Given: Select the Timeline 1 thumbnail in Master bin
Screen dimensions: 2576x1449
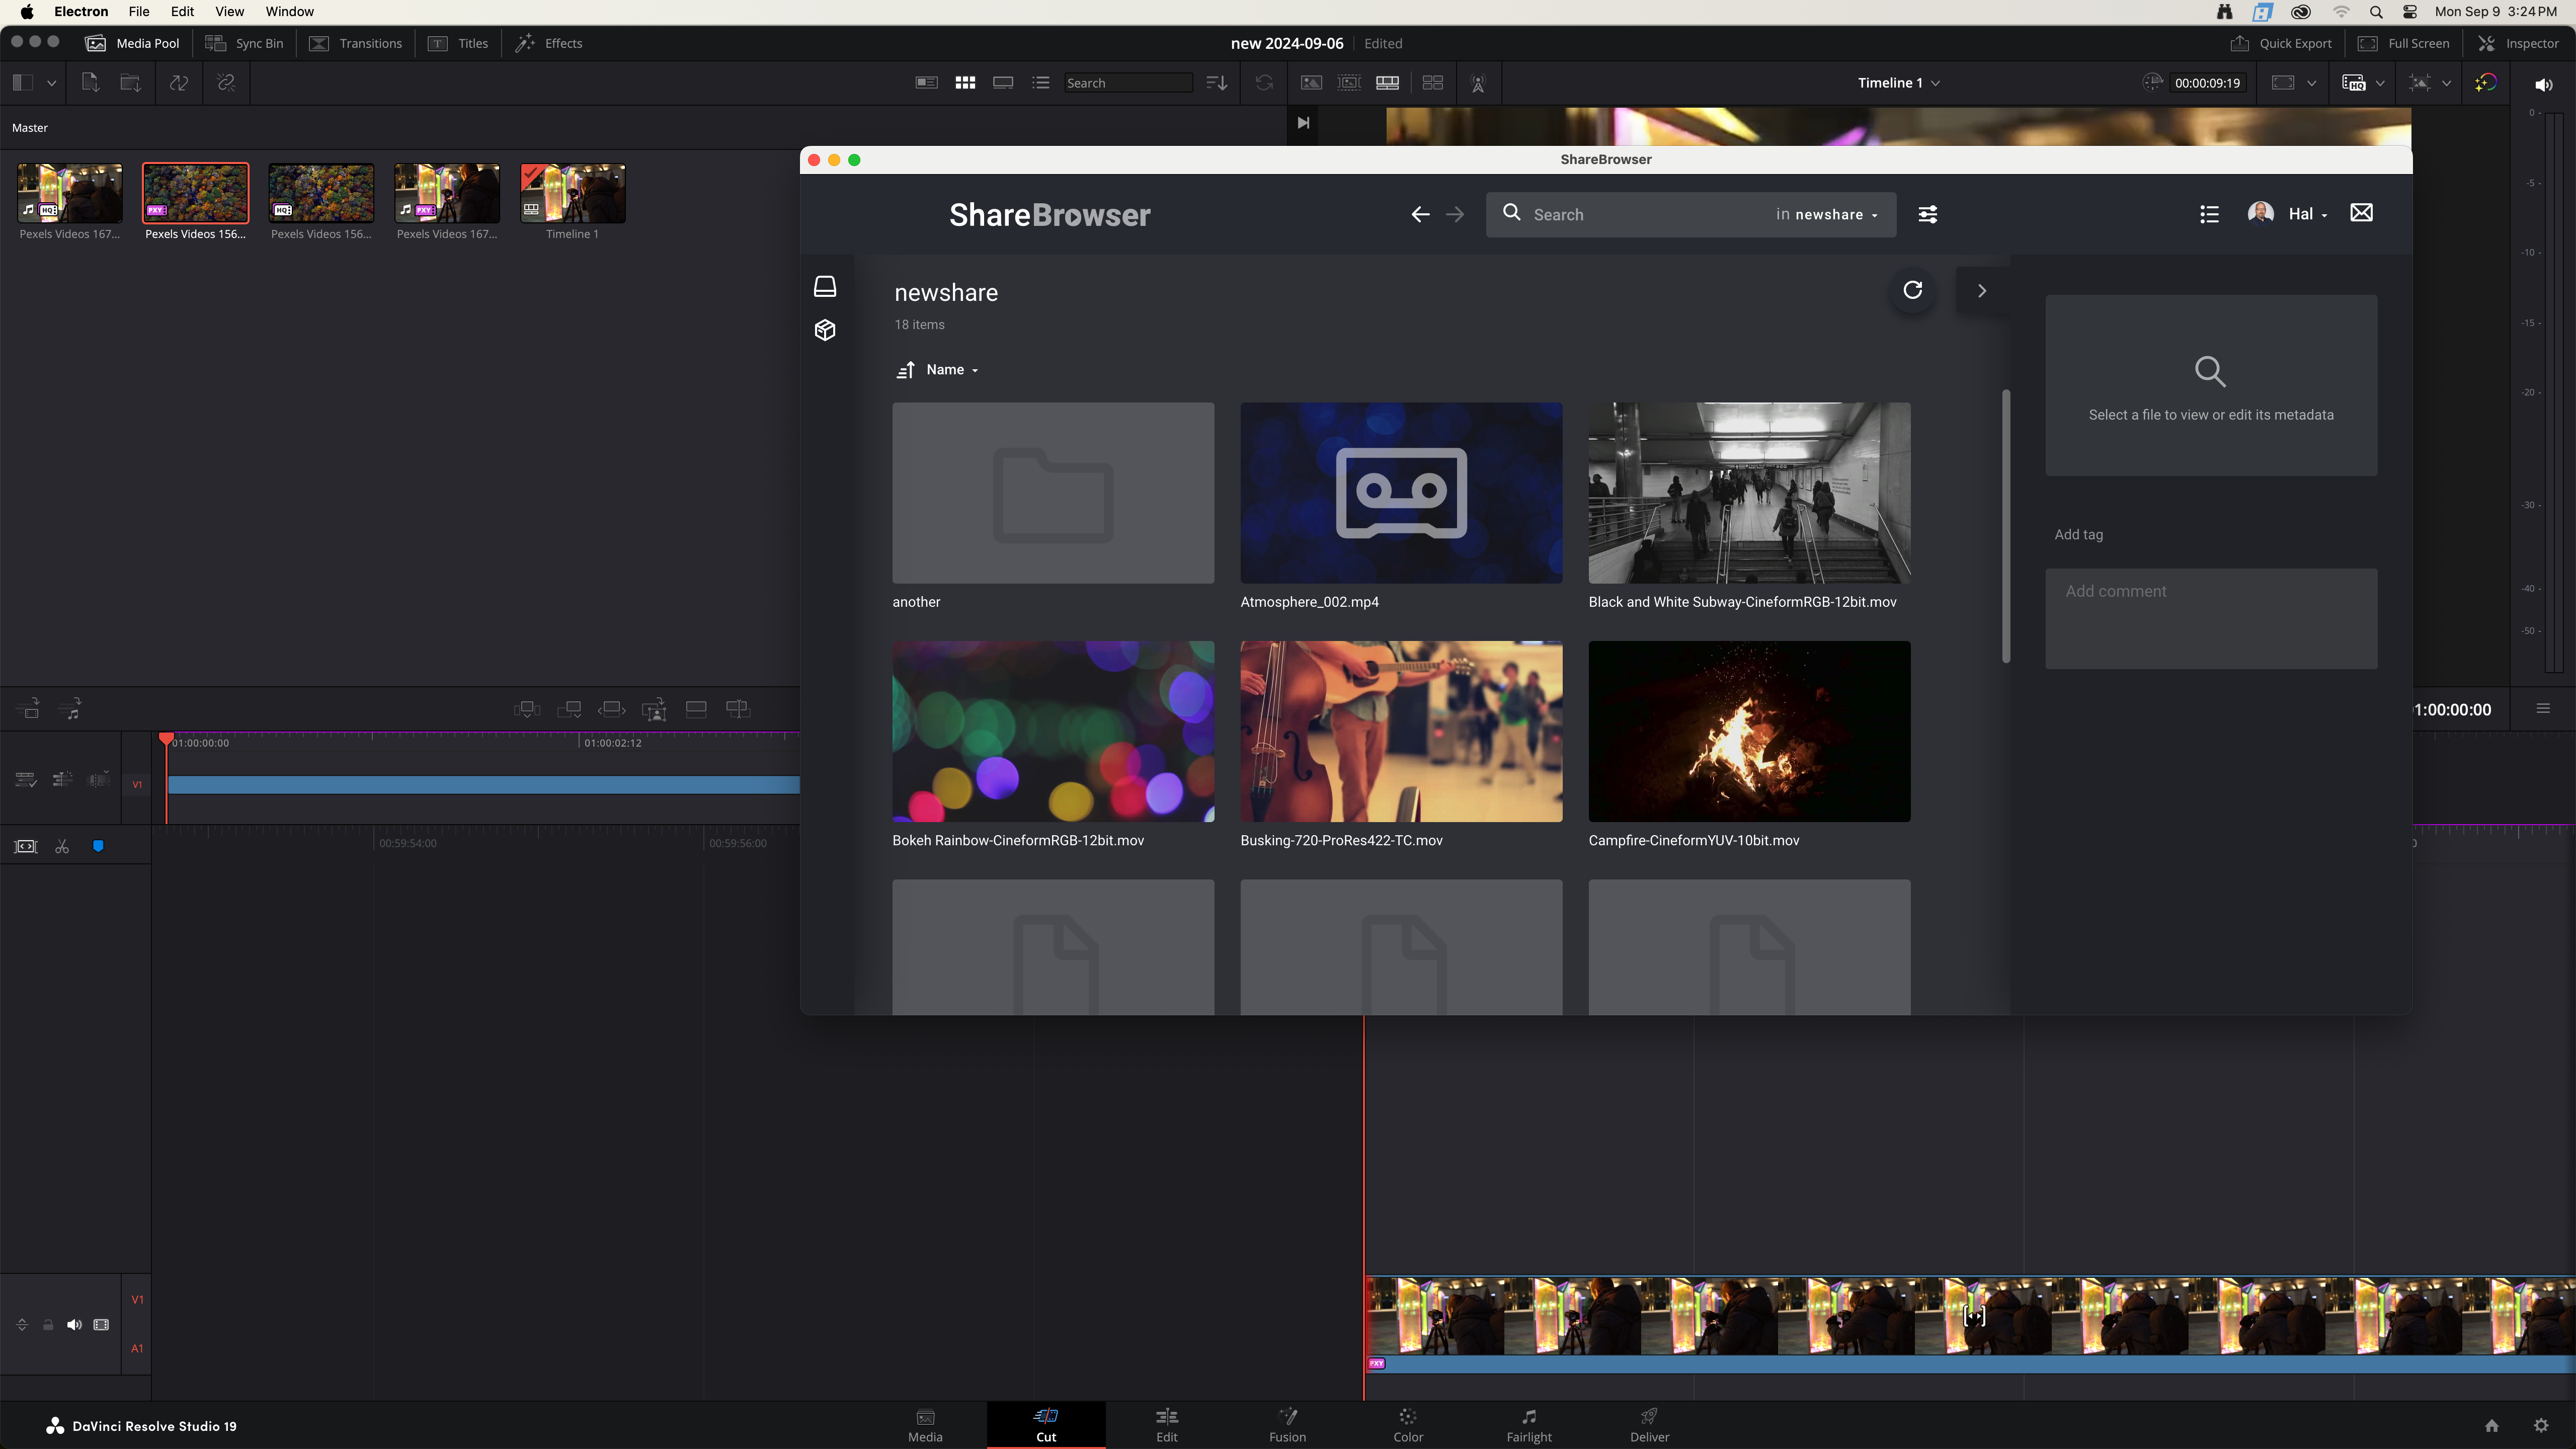Looking at the screenshot, I should [573, 194].
